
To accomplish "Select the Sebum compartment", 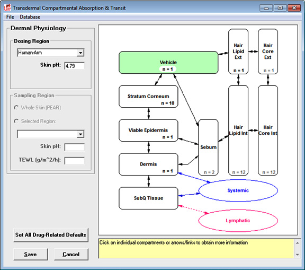I will tap(208, 147).
